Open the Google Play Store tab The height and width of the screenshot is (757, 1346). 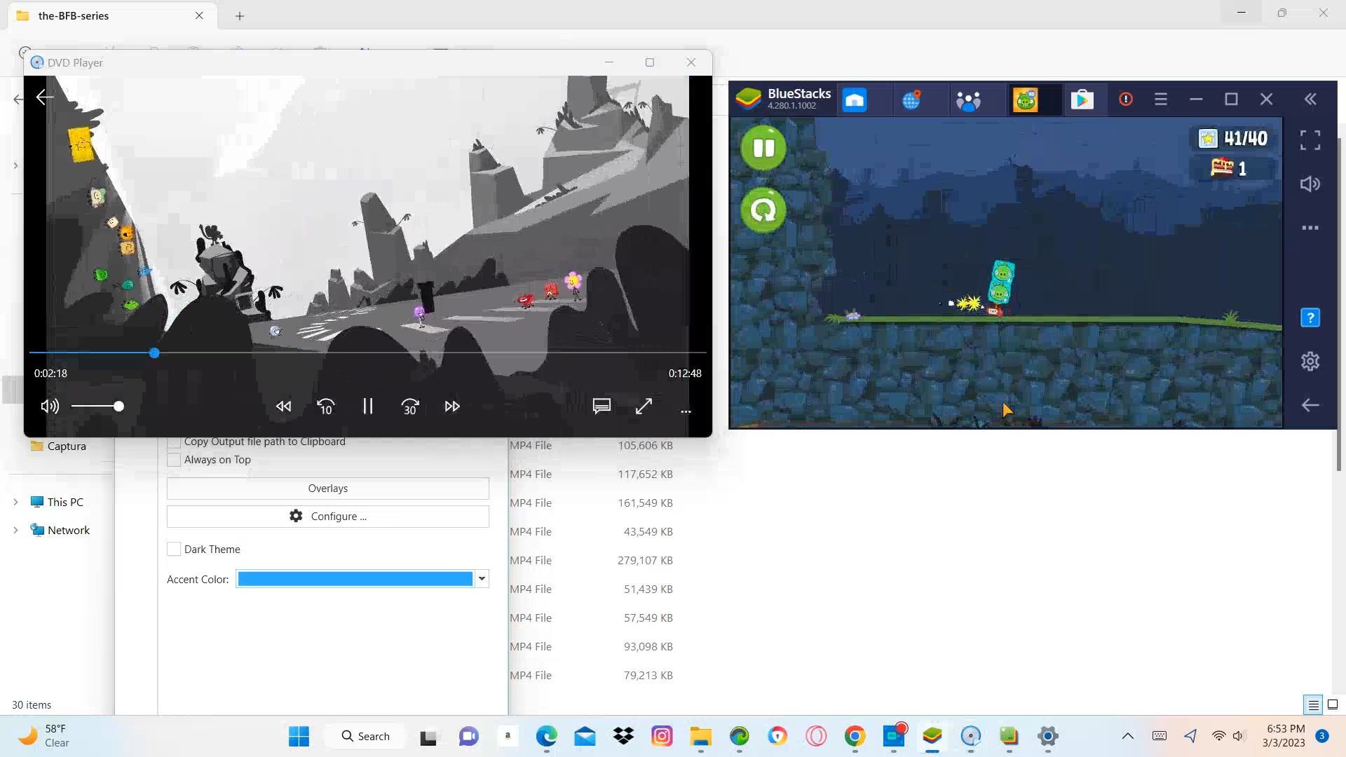[1082, 100]
